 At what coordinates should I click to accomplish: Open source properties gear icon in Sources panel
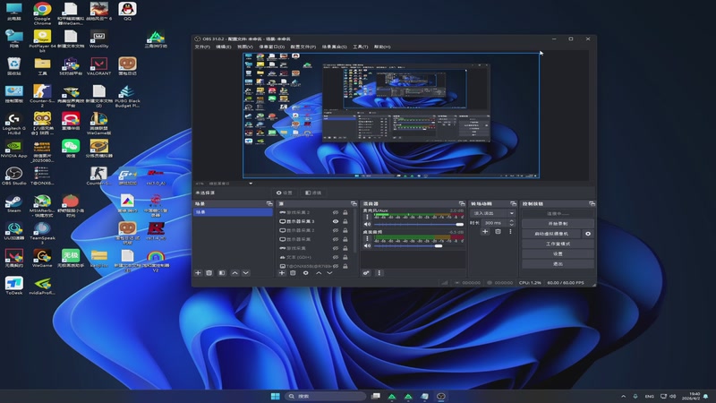click(x=305, y=272)
